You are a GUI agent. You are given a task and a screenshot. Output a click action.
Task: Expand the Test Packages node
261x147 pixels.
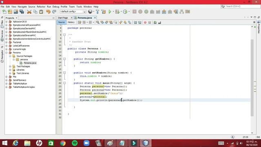pos(10,67)
